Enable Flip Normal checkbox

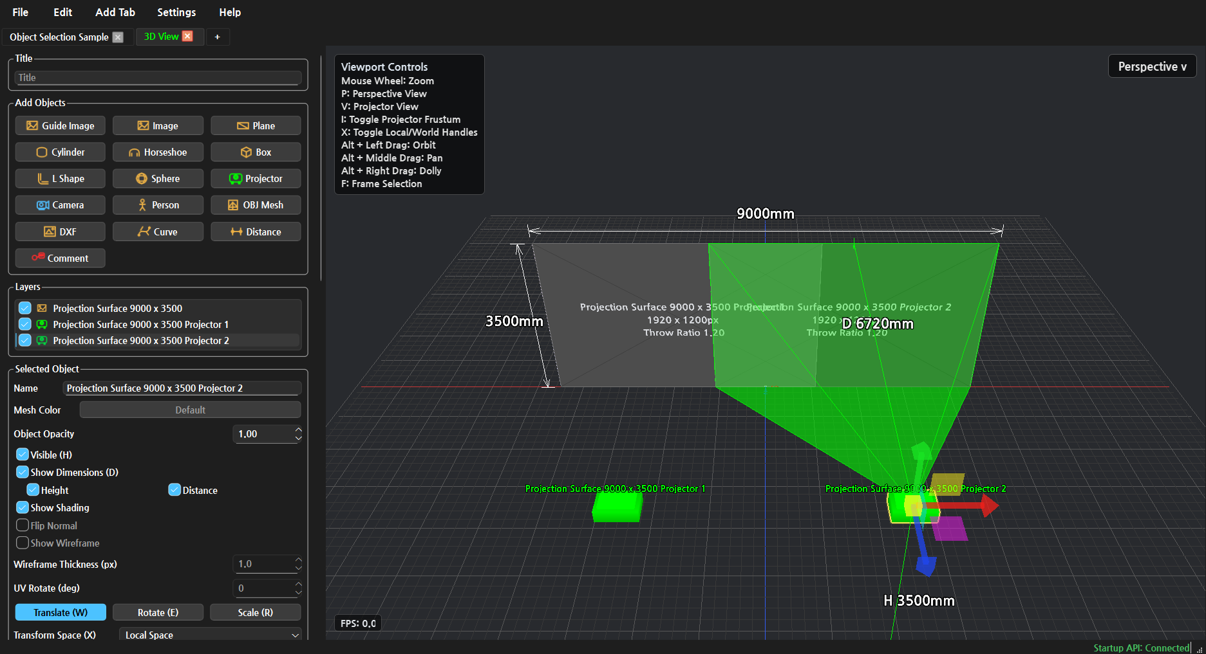pos(23,525)
